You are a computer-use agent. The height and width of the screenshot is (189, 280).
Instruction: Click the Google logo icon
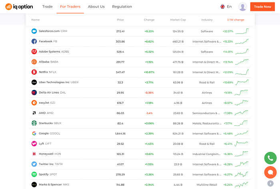coord(34,134)
